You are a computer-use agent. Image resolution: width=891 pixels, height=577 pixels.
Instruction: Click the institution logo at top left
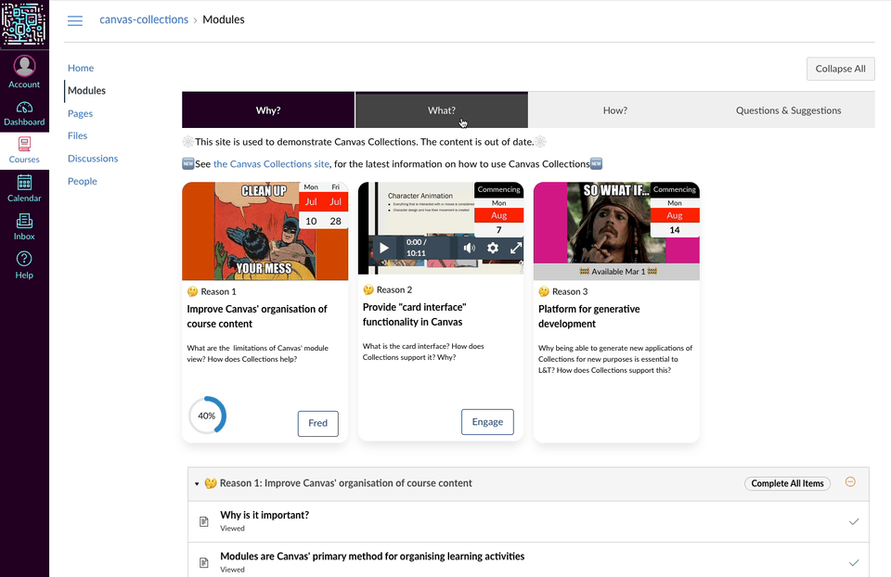tap(24, 24)
